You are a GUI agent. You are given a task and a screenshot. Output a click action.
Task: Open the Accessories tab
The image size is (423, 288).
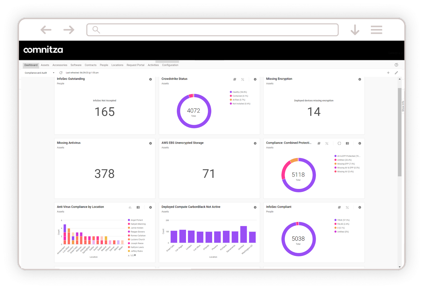click(x=60, y=65)
